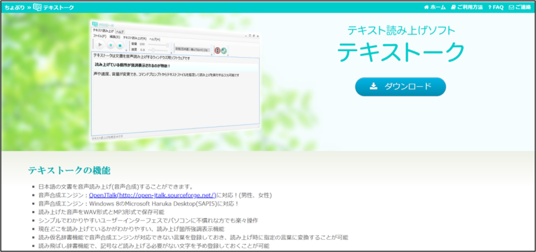Open the 編集(E) menu in the app preview

click(x=115, y=37)
